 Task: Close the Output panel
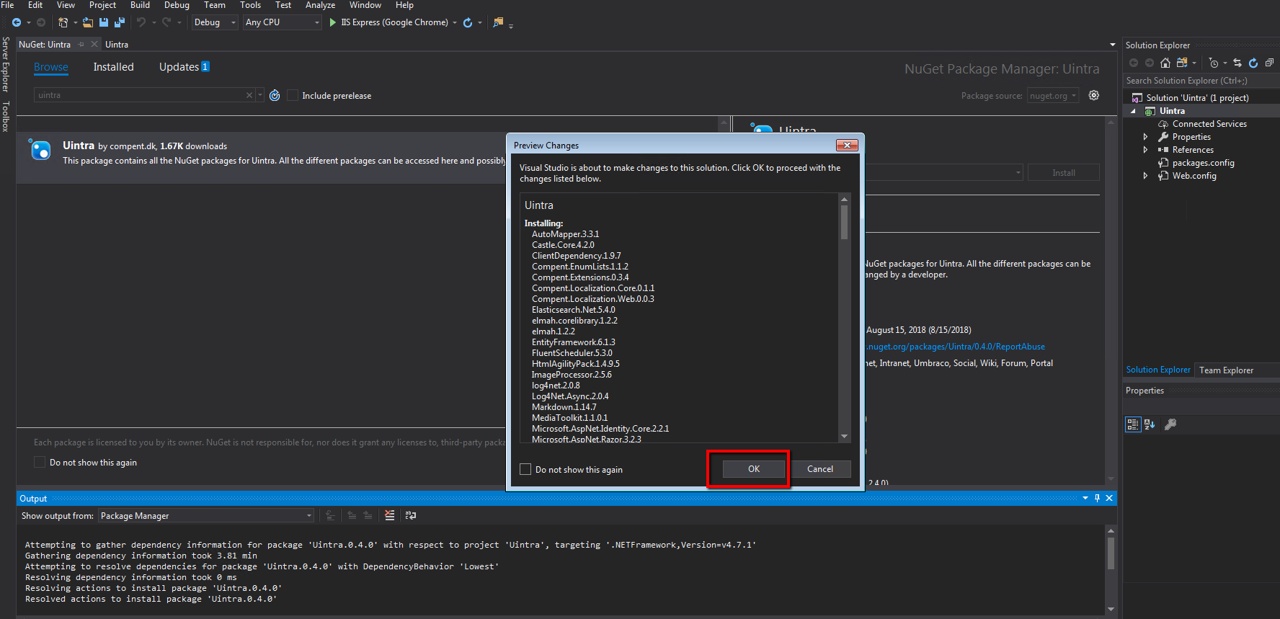point(1109,498)
